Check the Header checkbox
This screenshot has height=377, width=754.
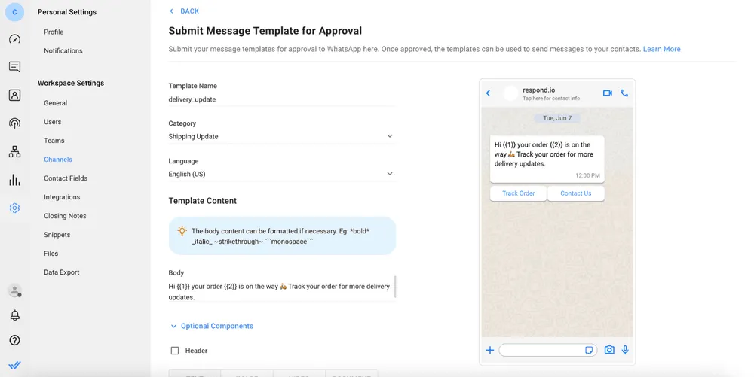(175, 351)
